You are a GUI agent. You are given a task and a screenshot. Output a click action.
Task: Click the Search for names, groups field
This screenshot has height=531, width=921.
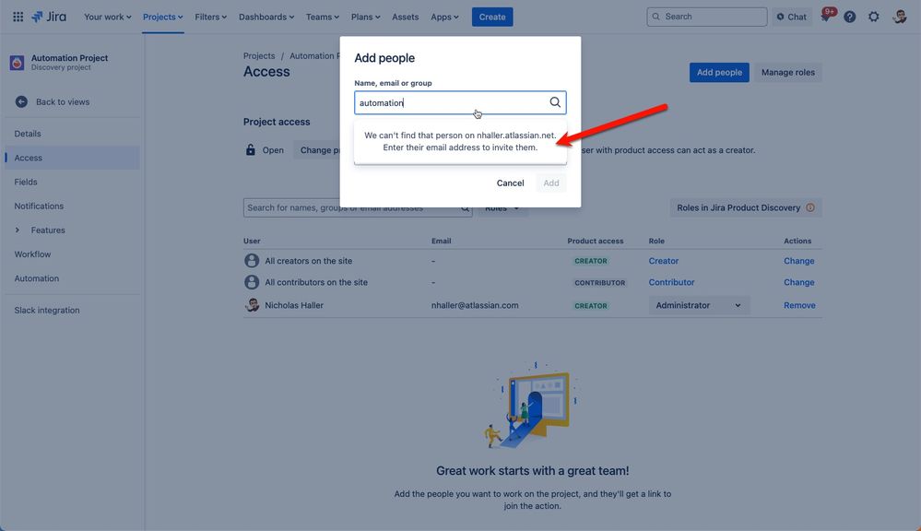[x=358, y=207]
